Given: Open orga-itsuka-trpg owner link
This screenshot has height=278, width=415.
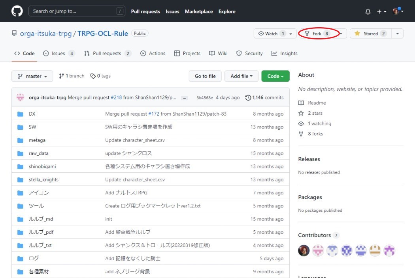Looking at the screenshot, I should [46, 34].
